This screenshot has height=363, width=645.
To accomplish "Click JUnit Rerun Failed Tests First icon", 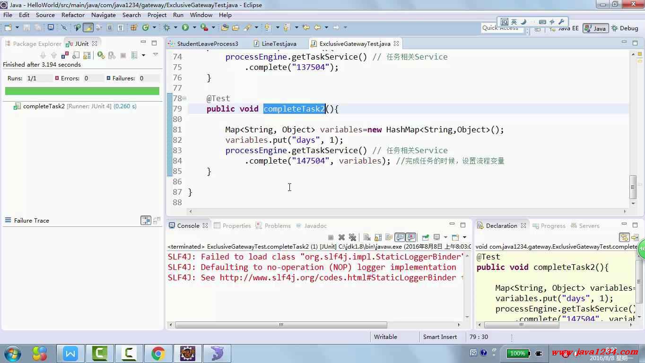I will (112, 55).
